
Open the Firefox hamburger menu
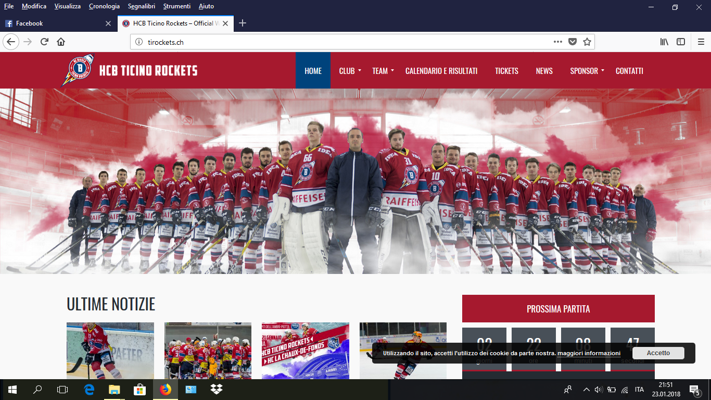click(x=701, y=42)
